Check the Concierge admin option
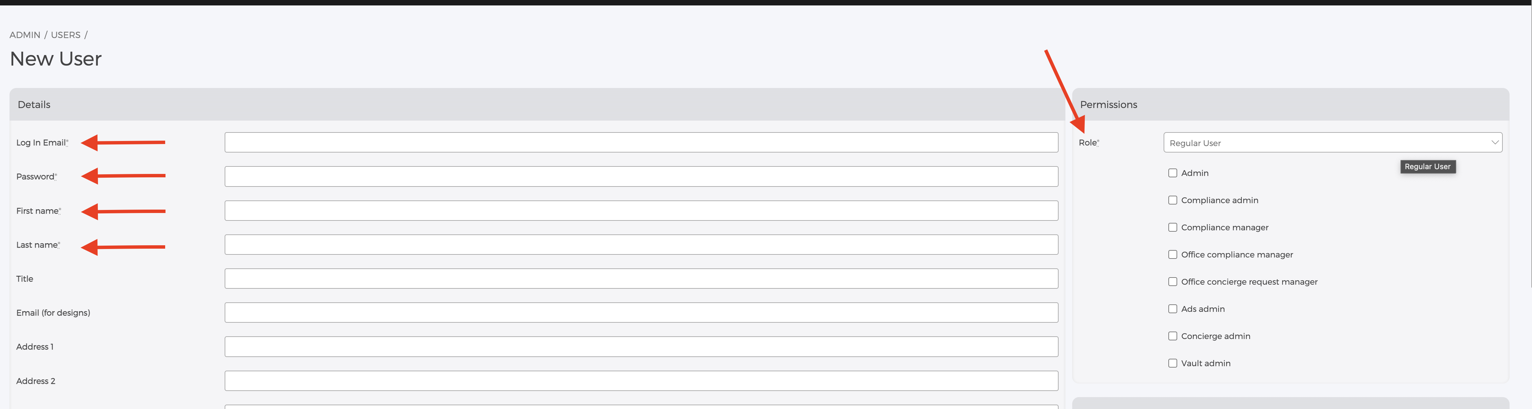The image size is (1532, 409). click(1172, 336)
